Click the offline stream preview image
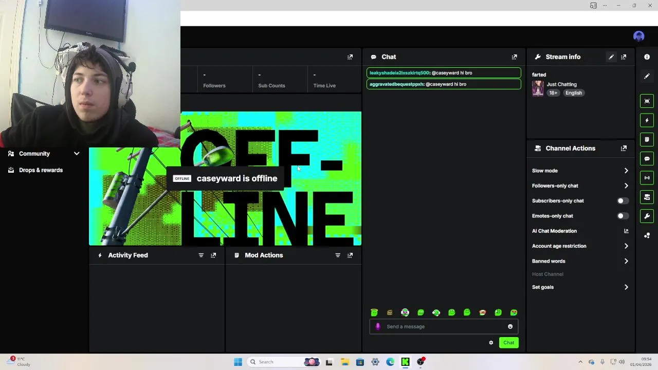Image resolution: width=658 pixels, height=370 pixels. point(225,179)
